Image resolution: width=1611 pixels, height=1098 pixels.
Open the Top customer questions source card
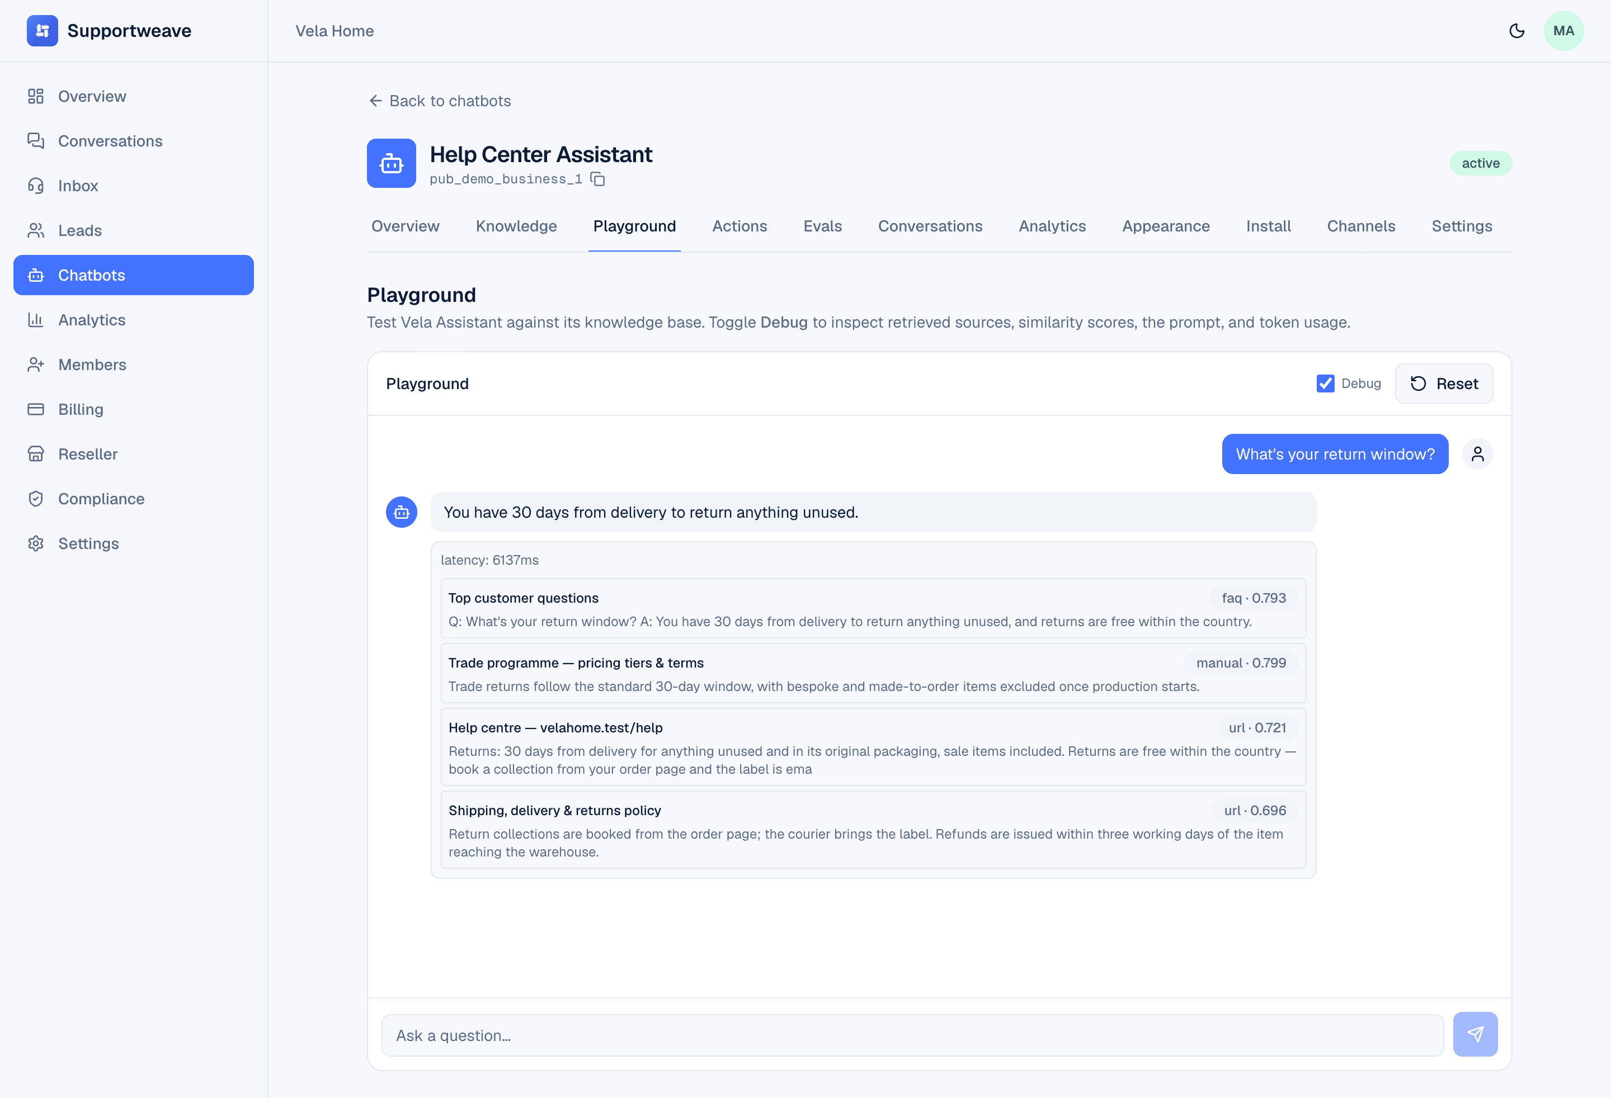873,609
